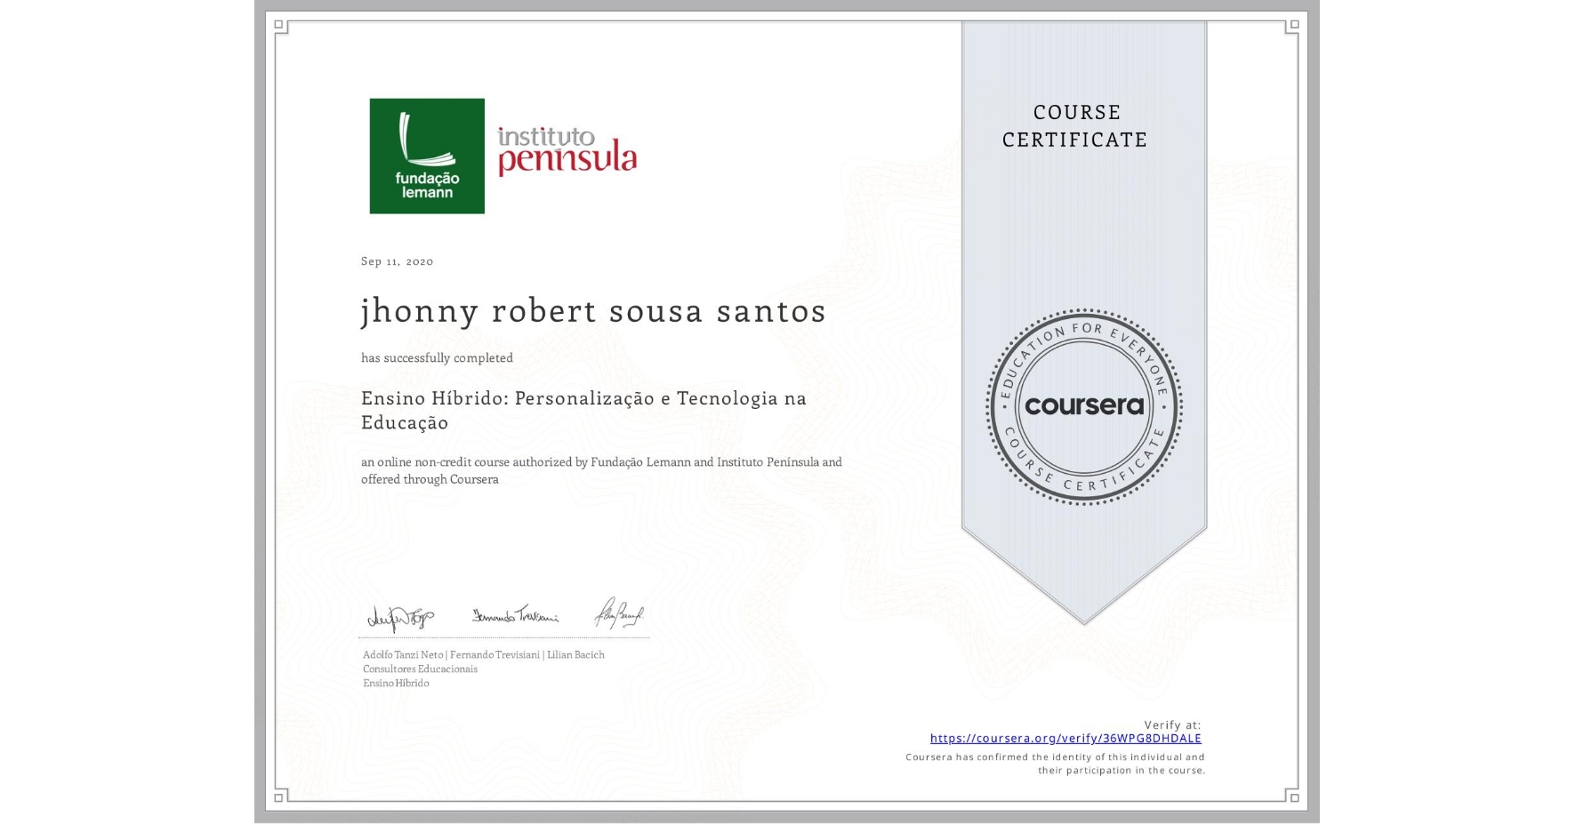
Task: Click the corner ornament decoration at top left
Action: pyautogui.click(x=278, y=25)
